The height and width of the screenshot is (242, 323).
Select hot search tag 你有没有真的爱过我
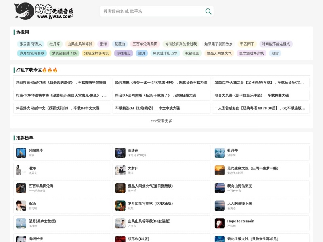tap(181, 44)
